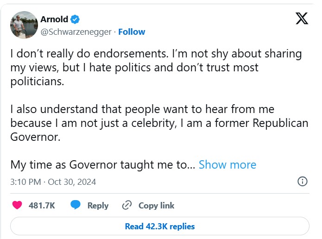Viewport: 322px width, 239px height.
Task: Click the blue verified badge beside Arnold
Action: pos(75,19)
